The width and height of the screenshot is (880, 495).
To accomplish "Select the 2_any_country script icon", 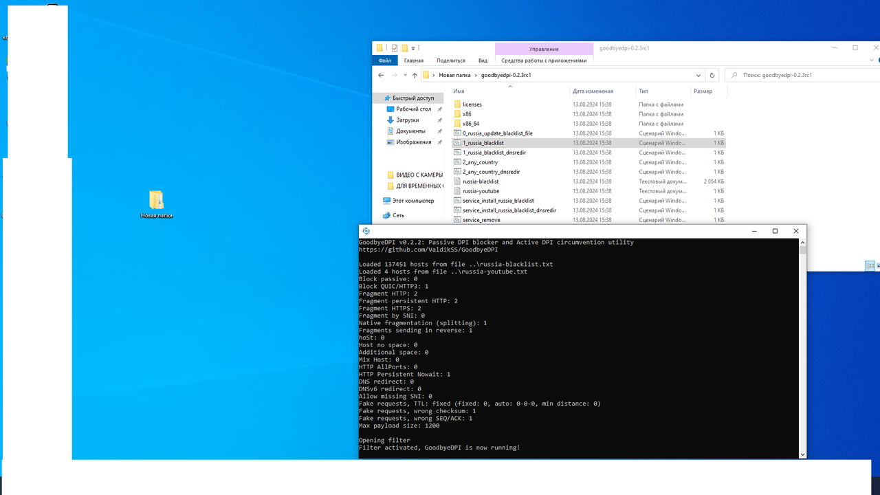I will (x=457, y=162).
